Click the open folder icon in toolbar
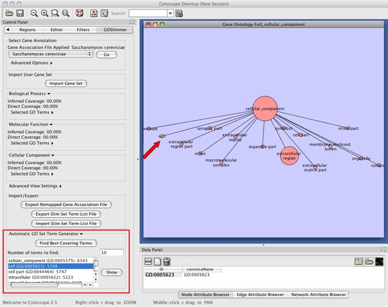The width and height of the screenshot is (388, 307). pyautogui.click(x=9, y=13)
